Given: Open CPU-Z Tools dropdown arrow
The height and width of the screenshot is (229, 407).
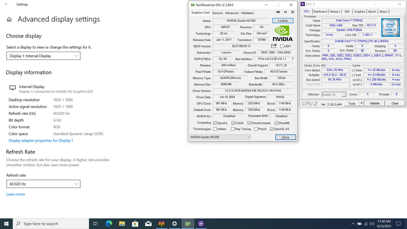Looking at the screenshot, I should point(361,103).
